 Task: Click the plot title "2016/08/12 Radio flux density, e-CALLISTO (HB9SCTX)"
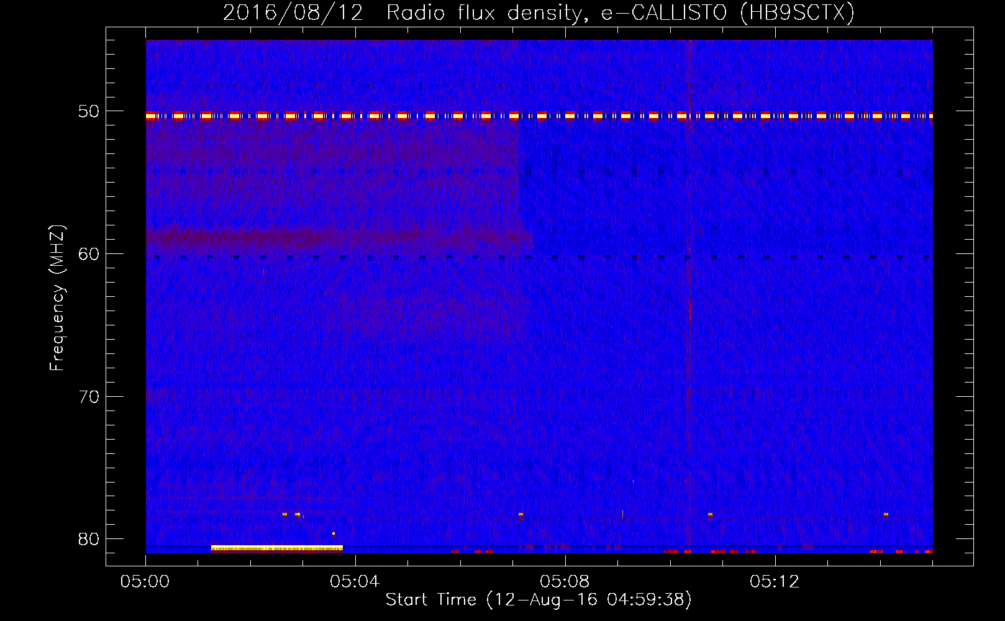(x=539, y=13)
